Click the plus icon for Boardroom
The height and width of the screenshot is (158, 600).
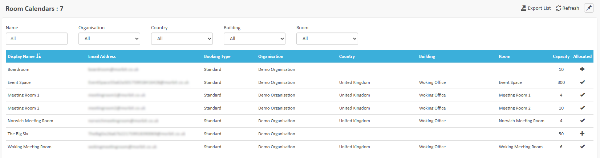[x=582, y=69]
